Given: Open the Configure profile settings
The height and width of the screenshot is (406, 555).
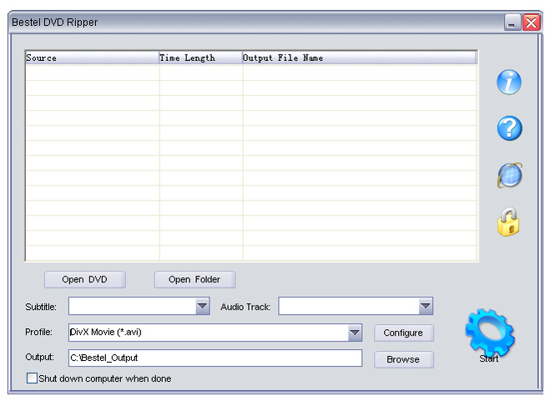Looking at the screenshot, I should [403, 333].
